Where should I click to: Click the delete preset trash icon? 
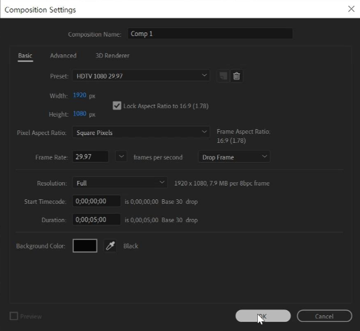click(x=236, y=76)
